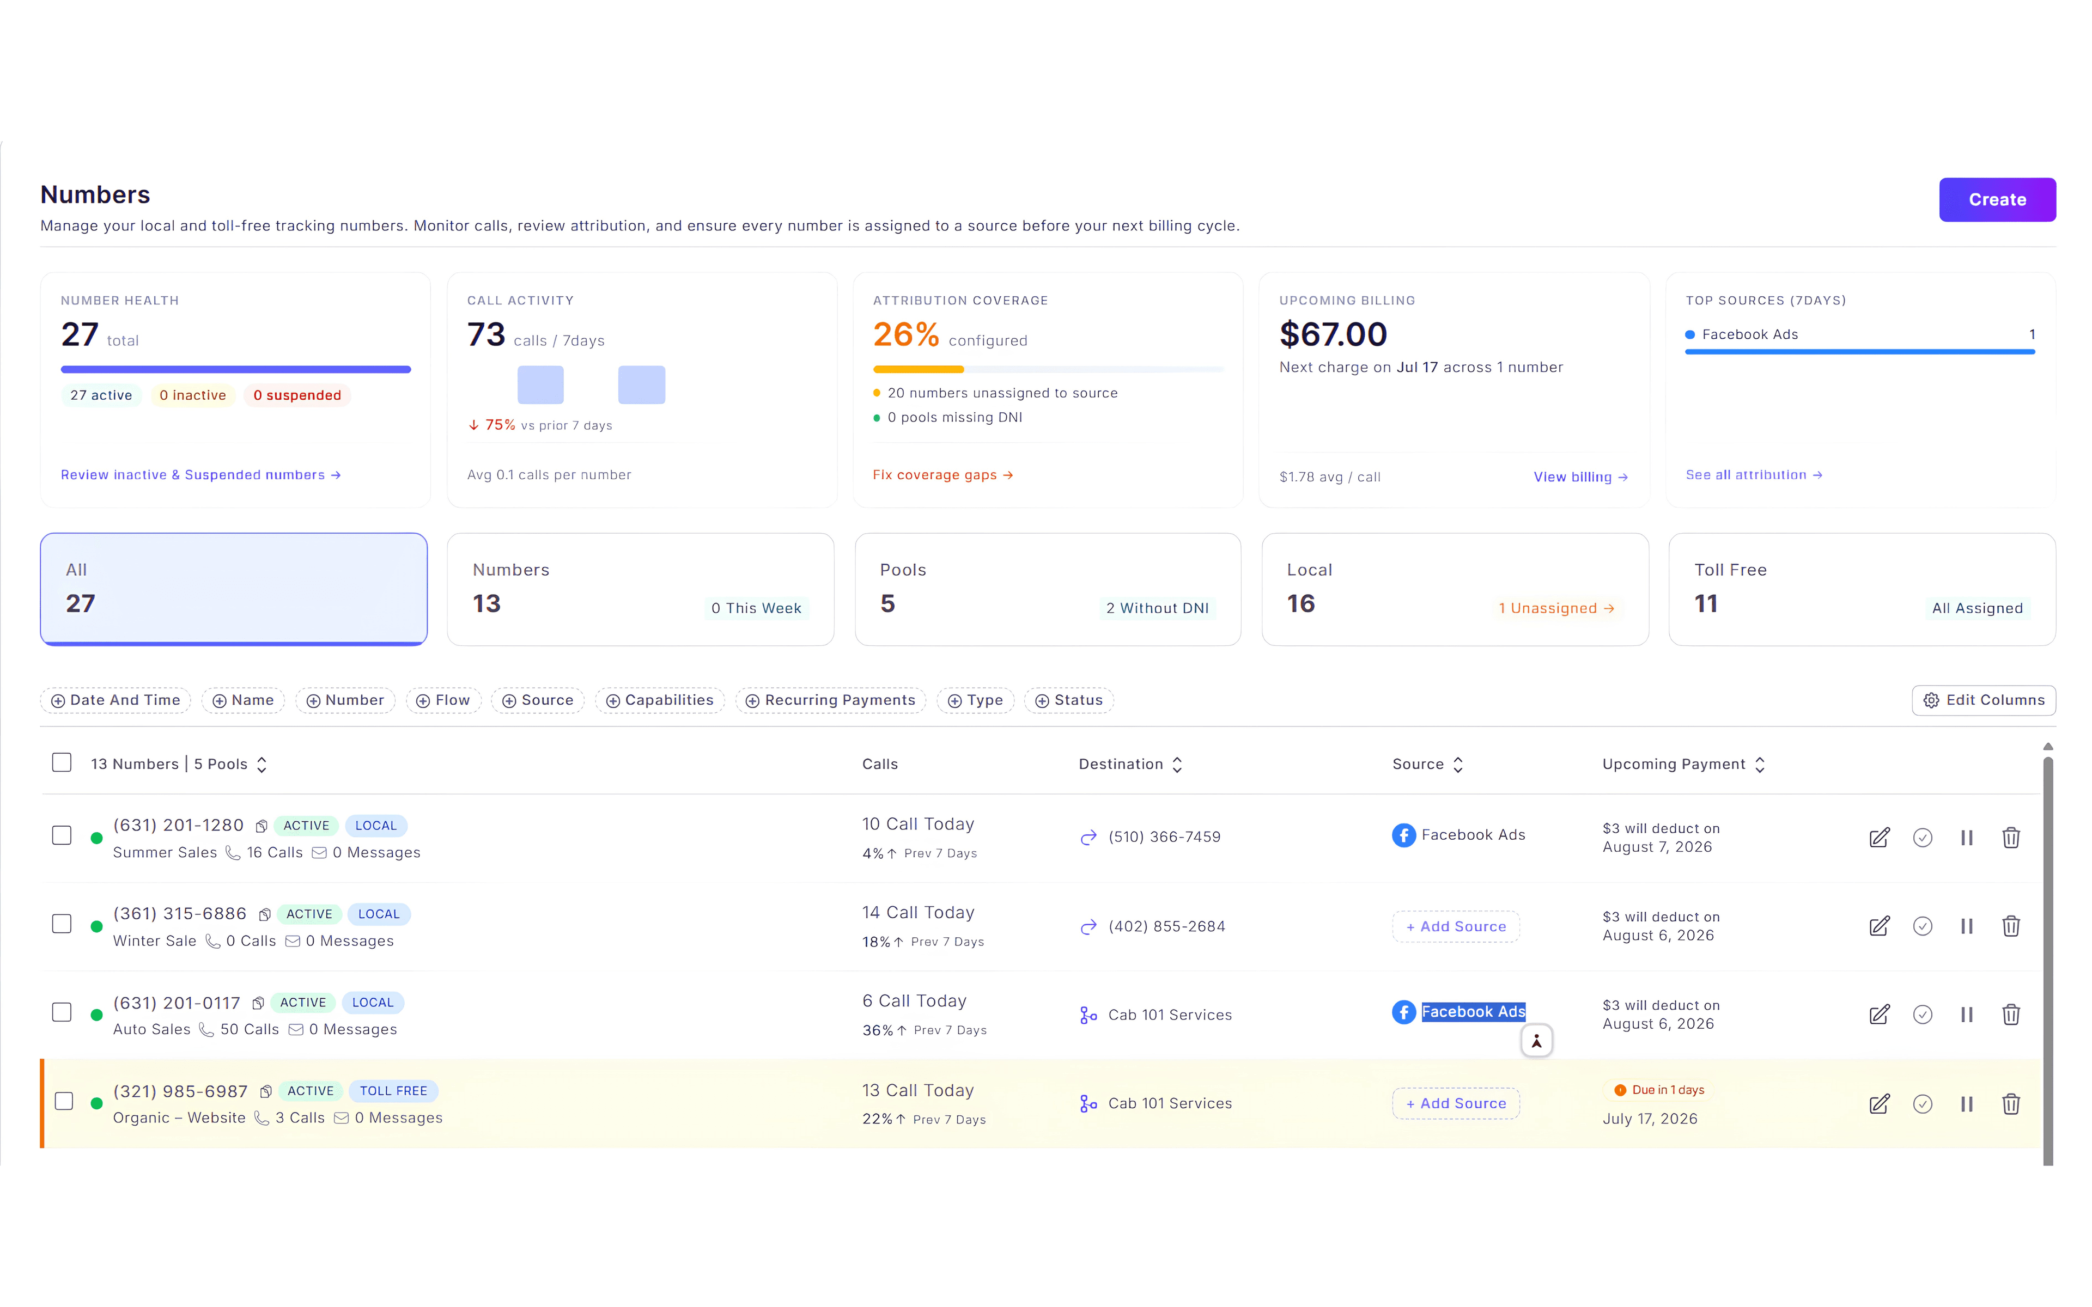The height and width of the screenshot is (1307, 2092).
Task: Open the View billing link
Action: pyautogui.click(x=1581, y=477)
